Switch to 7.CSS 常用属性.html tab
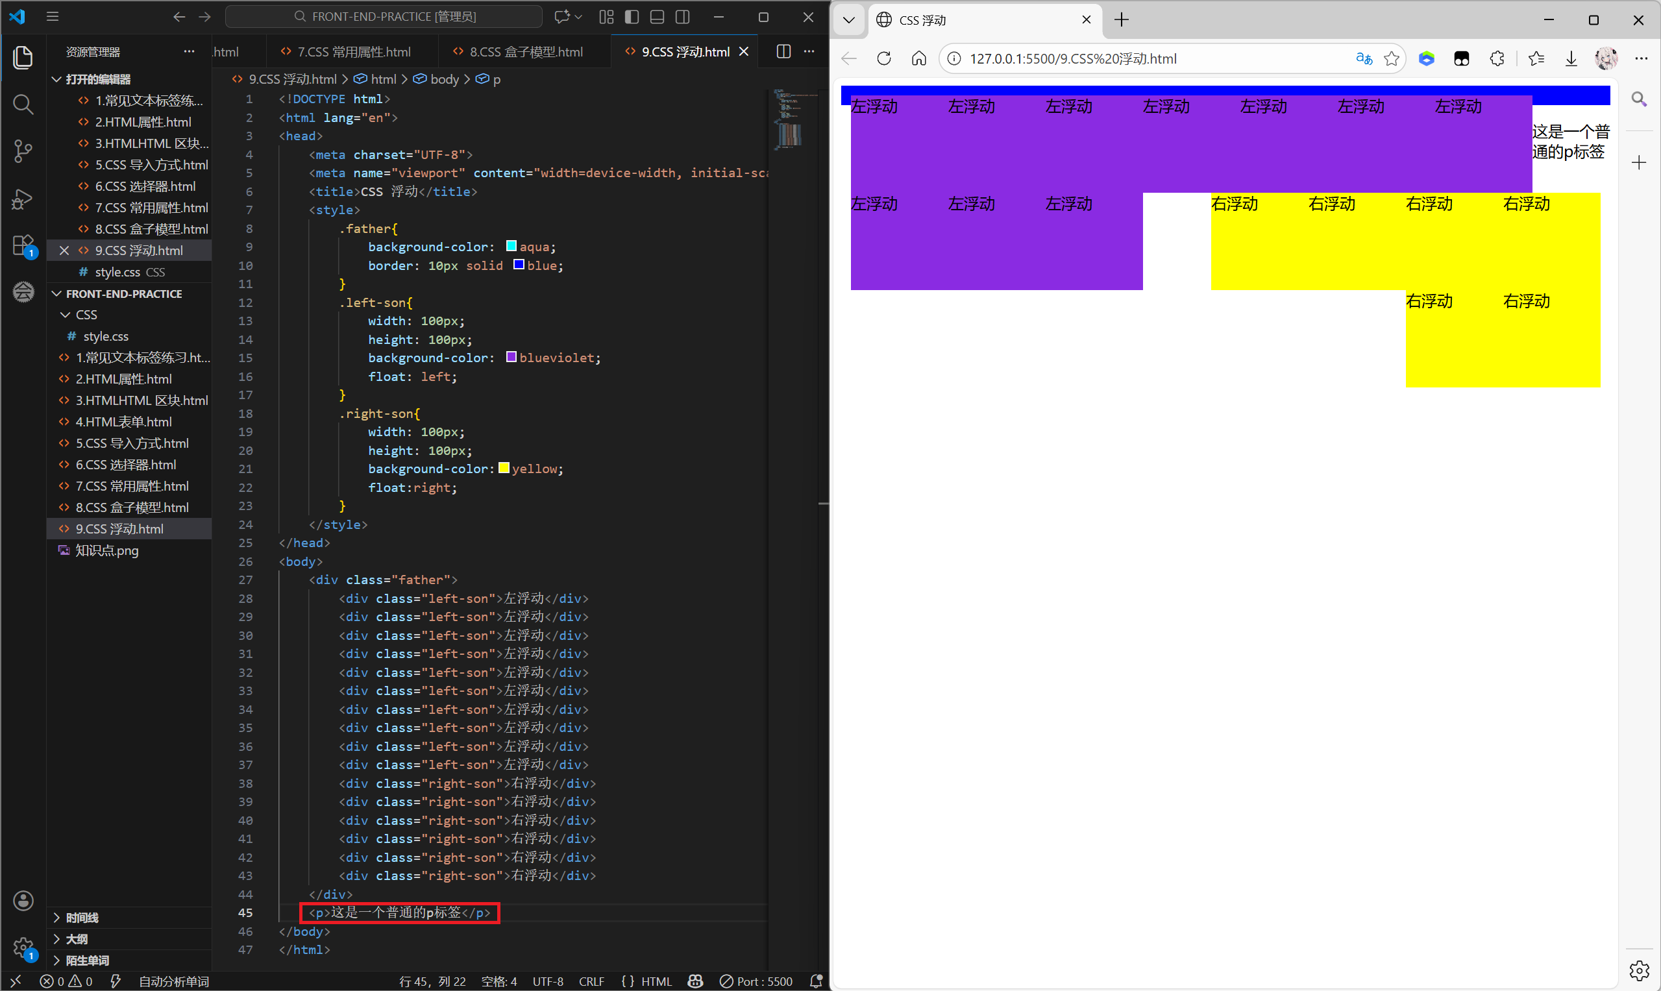This screenshot has height=991, width=1661. pyautogui.click(x=353, y=51)
